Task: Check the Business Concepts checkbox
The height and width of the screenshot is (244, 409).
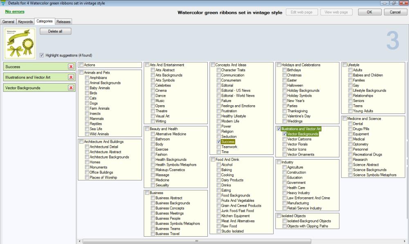Action: [x=153, y=208]
